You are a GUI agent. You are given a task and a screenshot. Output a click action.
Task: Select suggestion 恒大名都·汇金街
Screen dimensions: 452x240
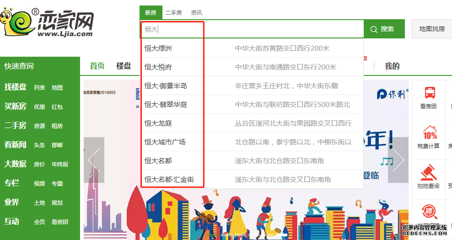coord(169,180)
